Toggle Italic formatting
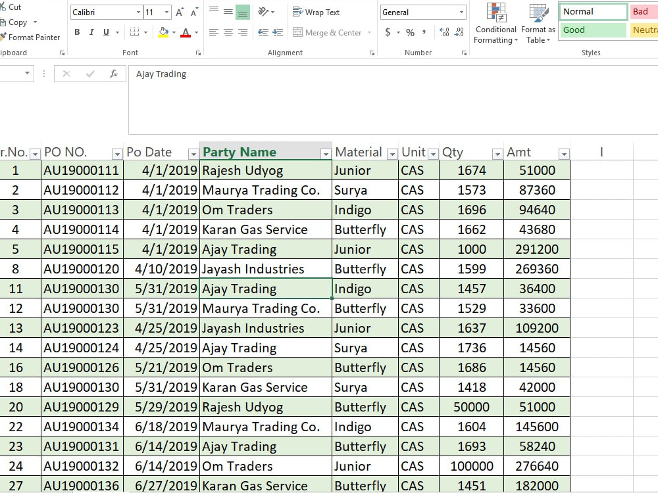The height and width of the screenshot is (493, 658). (x=91, y=32)
